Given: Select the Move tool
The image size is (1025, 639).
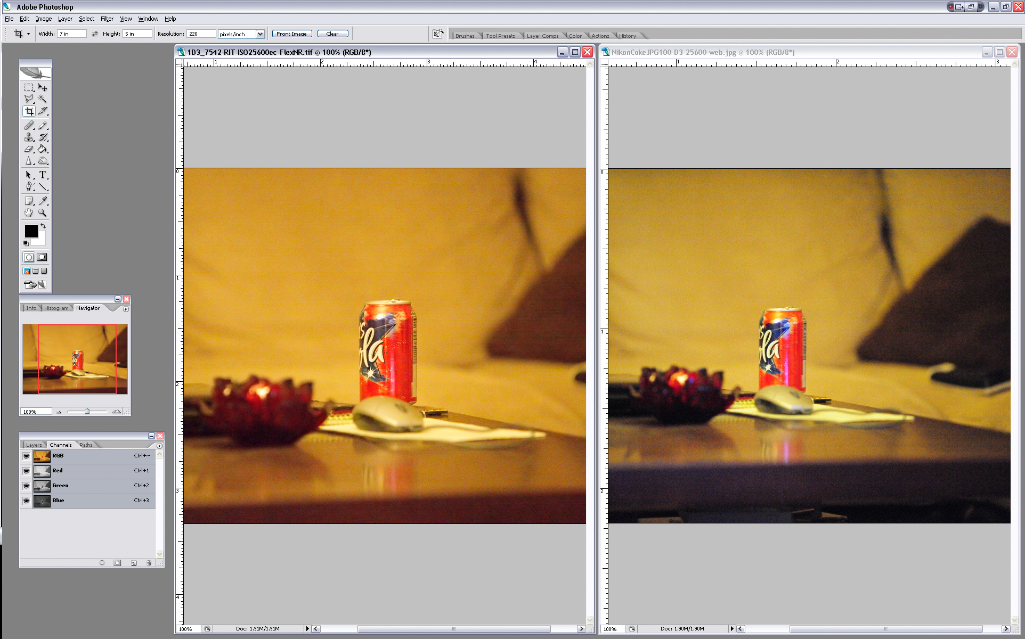Looking at the screenshot, I should (x=43, y=87).
